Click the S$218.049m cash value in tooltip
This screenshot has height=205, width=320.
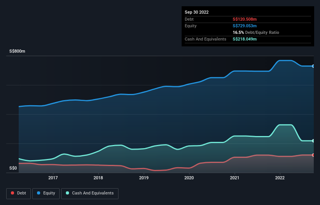coord(245,39)
